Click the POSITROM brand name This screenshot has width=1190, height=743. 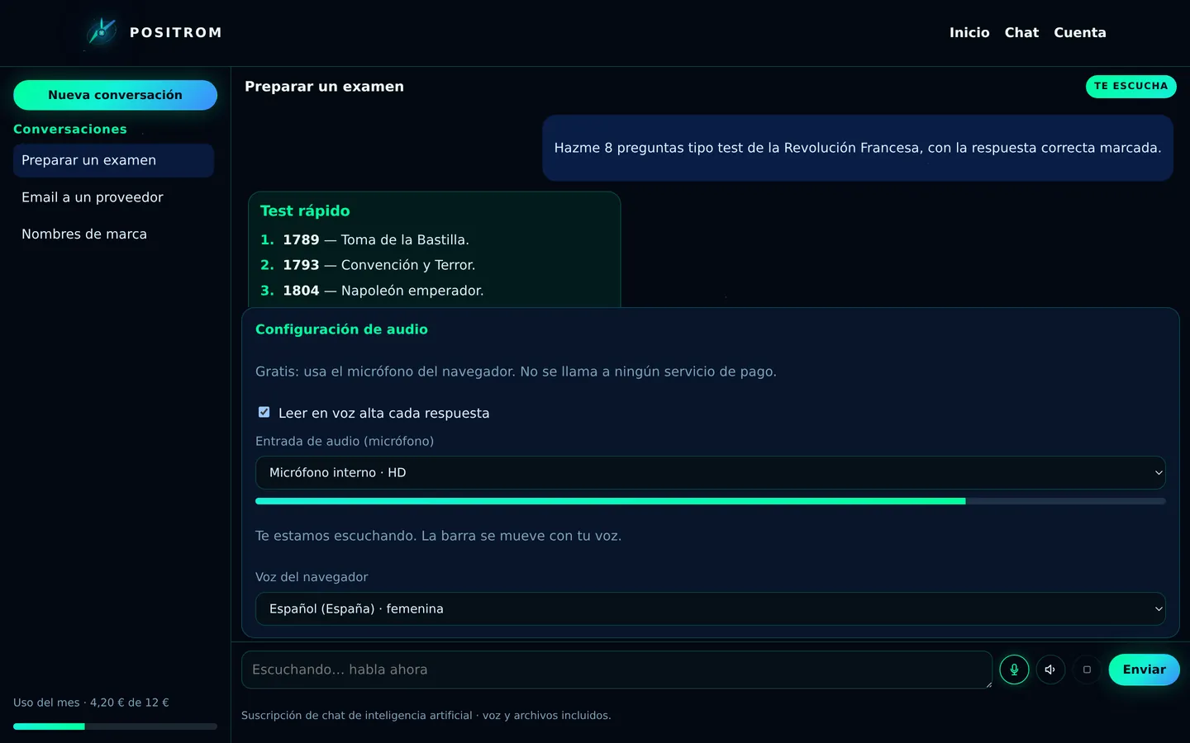click(x=176, y=32)
